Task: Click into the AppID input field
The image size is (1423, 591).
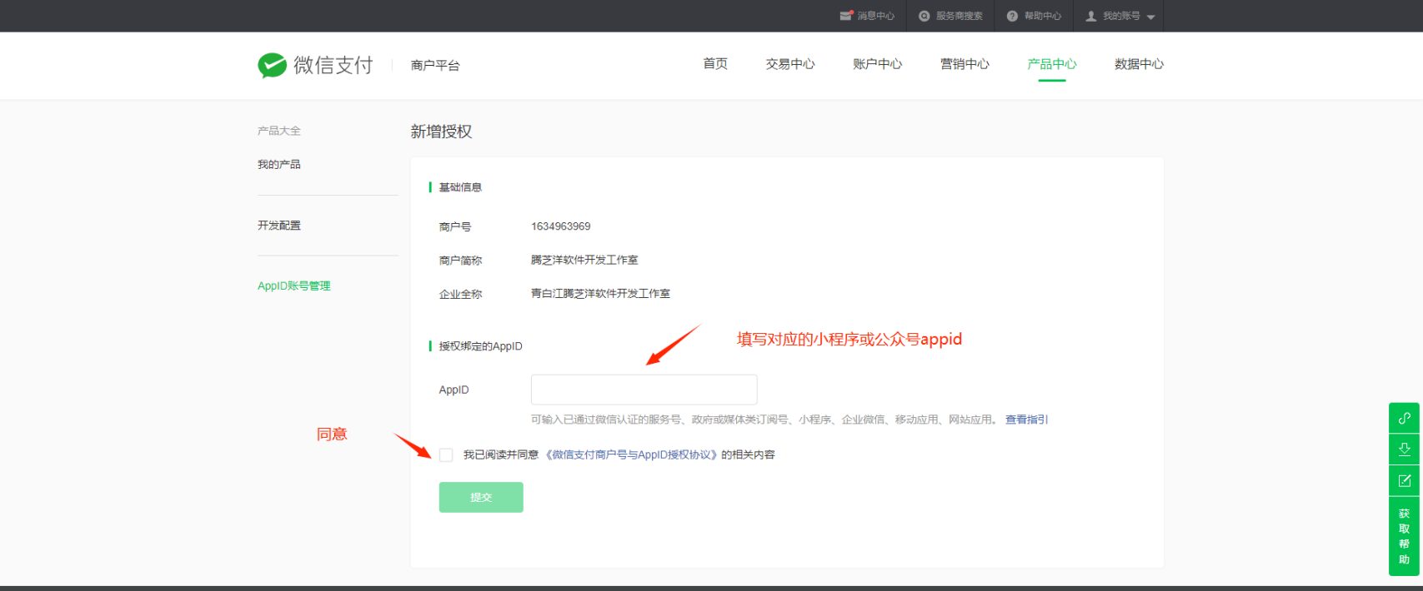Action: [x=644, y=390]
